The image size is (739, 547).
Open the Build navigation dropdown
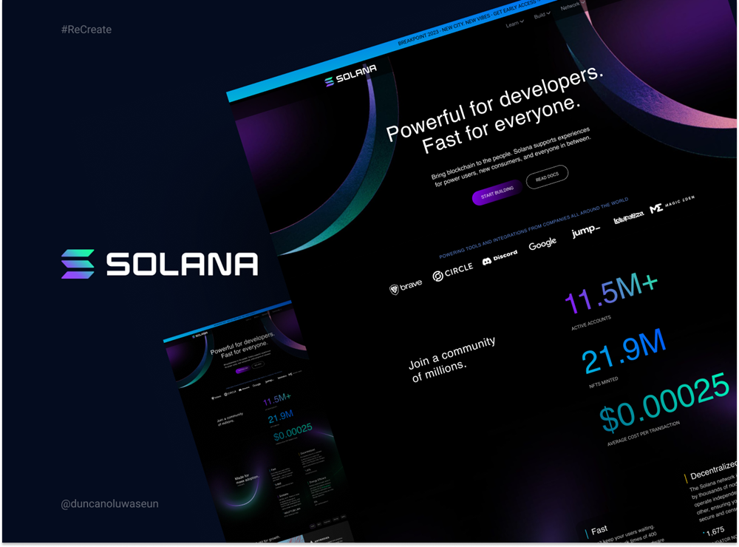(x=542, y=15)
